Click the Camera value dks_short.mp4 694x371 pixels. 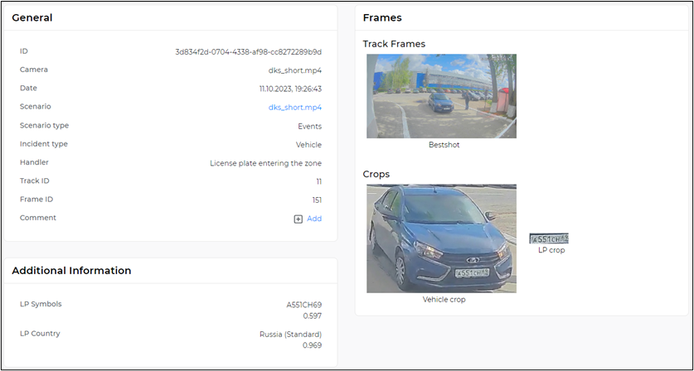[295, 70]
